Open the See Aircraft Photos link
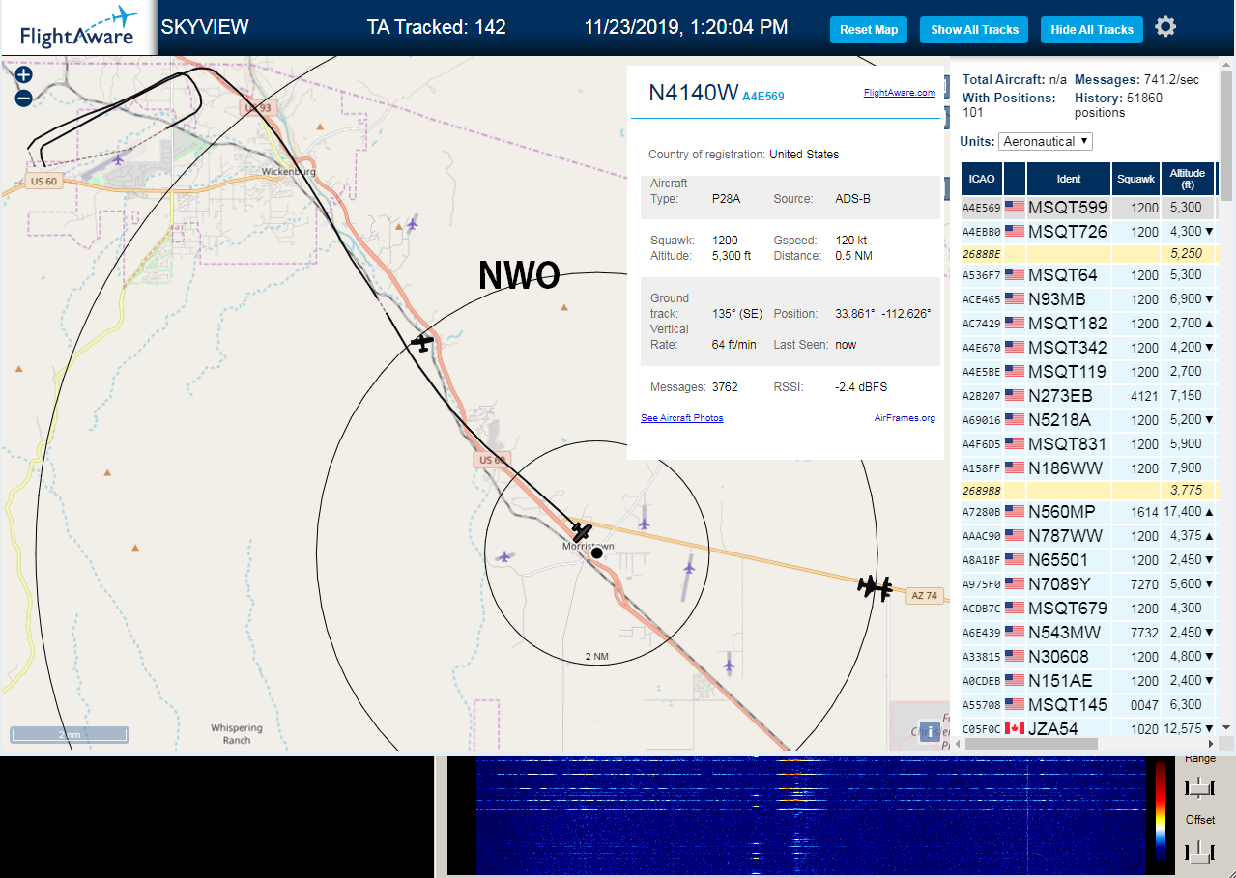 [681, 418]
